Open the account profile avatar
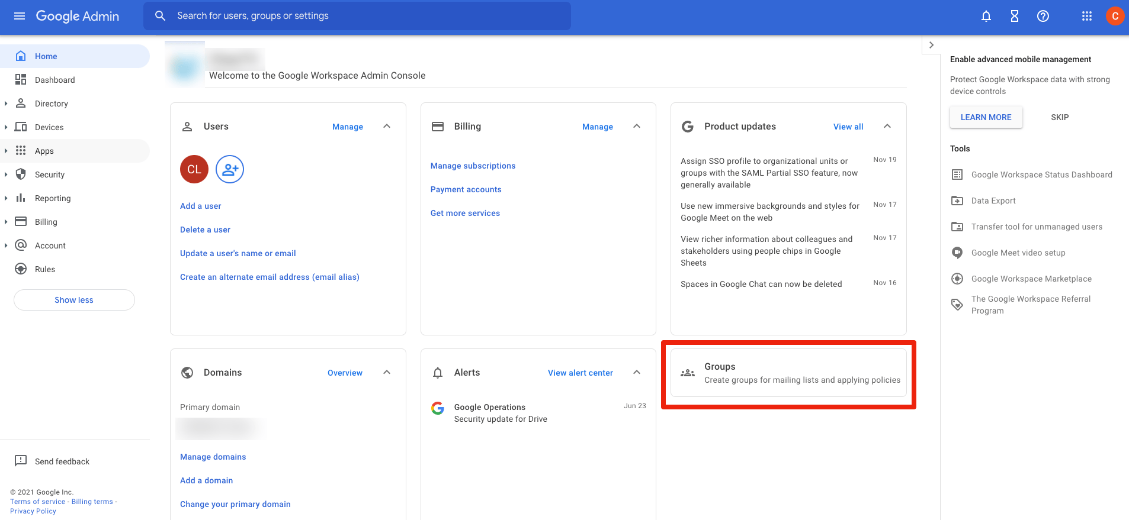Screen dimensions: 1129x520 tap(1115, 16)
